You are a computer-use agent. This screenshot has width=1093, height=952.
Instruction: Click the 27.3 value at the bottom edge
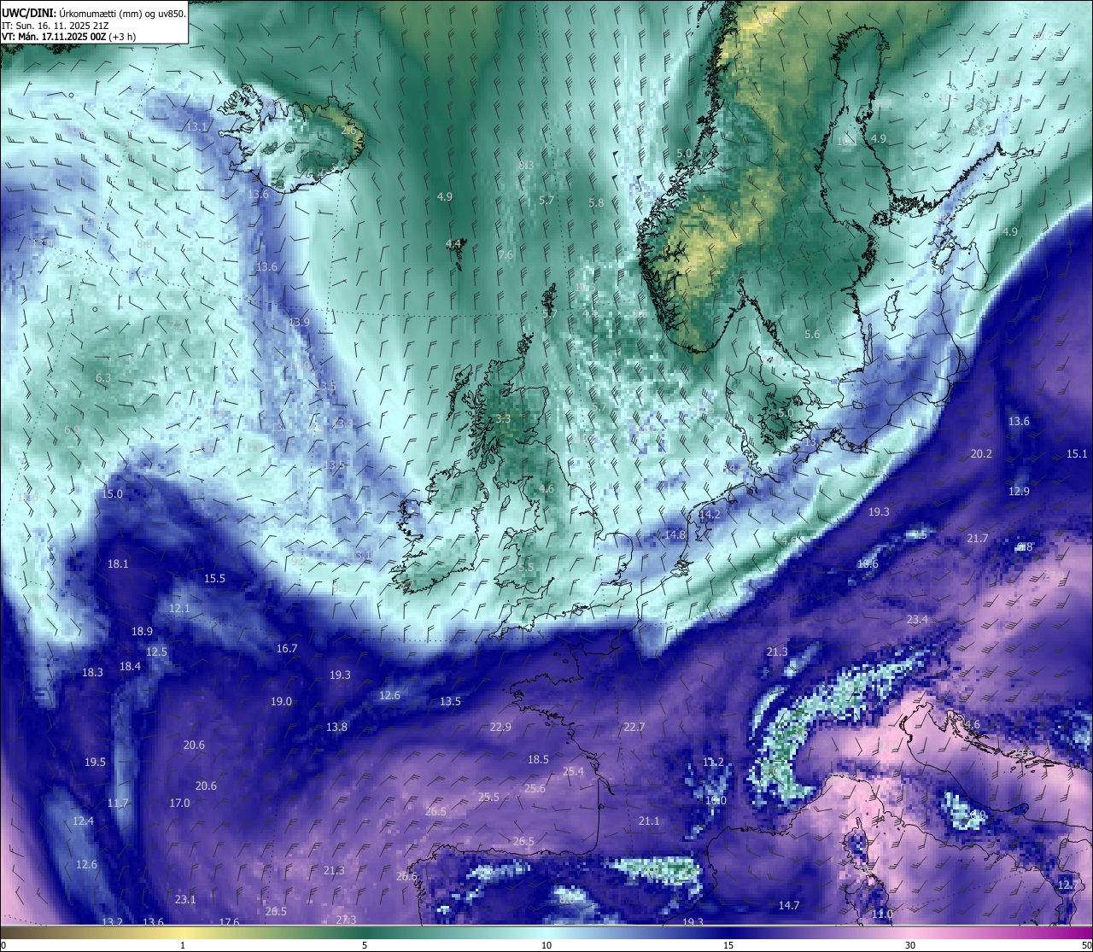345,920
